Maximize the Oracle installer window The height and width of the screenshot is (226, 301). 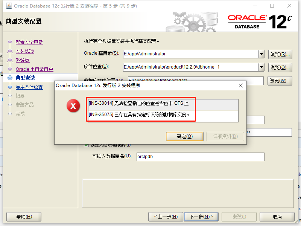(272, 6)
